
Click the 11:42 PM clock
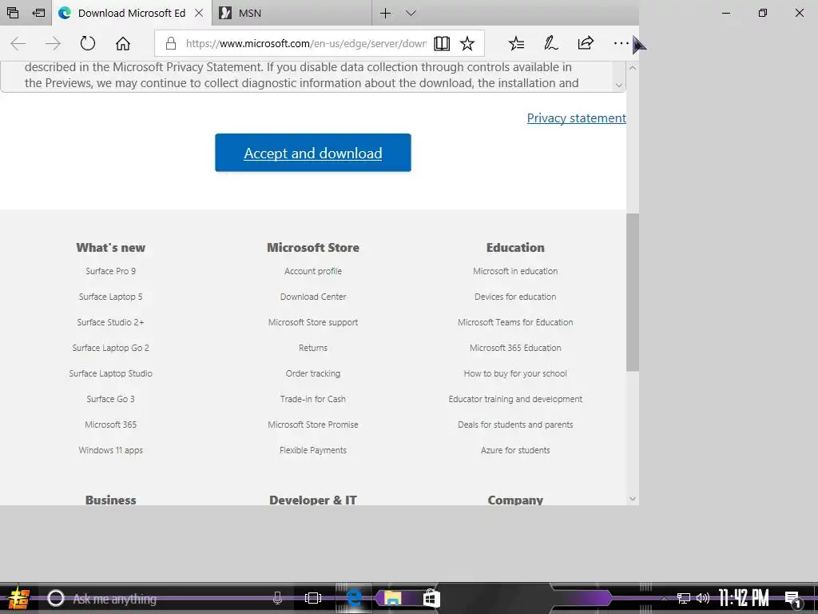pos(744,598)
